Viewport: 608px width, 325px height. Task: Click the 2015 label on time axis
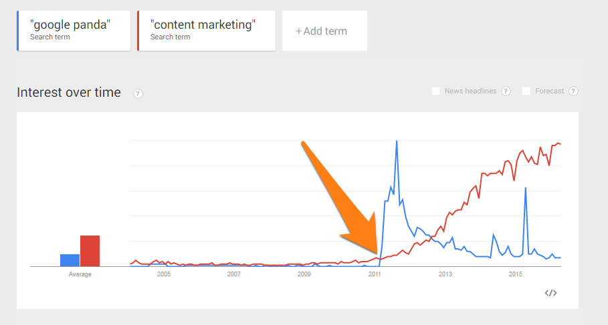coord(515,274)
